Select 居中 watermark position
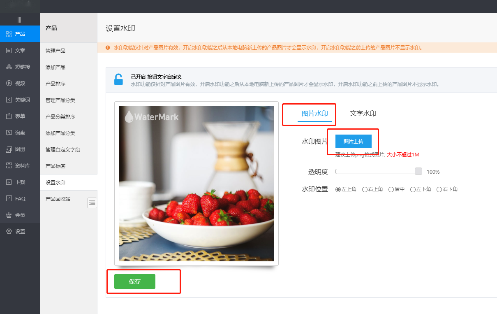The width and height of the screenshot is (497, 314). click(391, 189)
